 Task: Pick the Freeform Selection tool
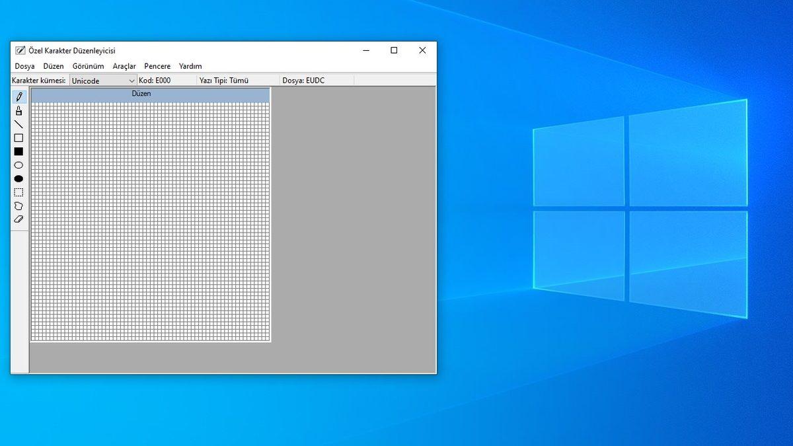[19, 205]
